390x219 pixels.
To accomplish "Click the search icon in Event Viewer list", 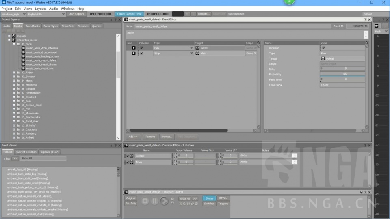I will (118, 169).
